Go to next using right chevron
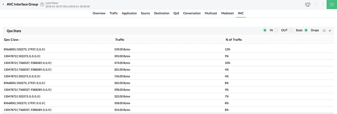Viewport: 337px width, 114px height. 323,5
